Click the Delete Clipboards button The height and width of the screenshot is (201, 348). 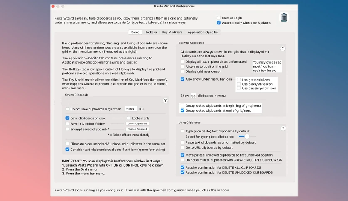click(137, 123)
